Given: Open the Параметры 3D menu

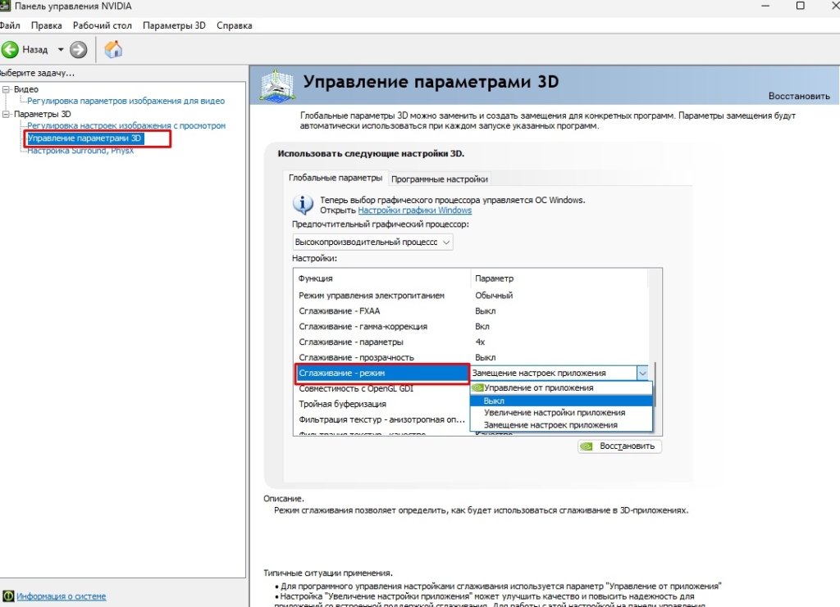Looking at the screenshot, I should tap(174, 25).
